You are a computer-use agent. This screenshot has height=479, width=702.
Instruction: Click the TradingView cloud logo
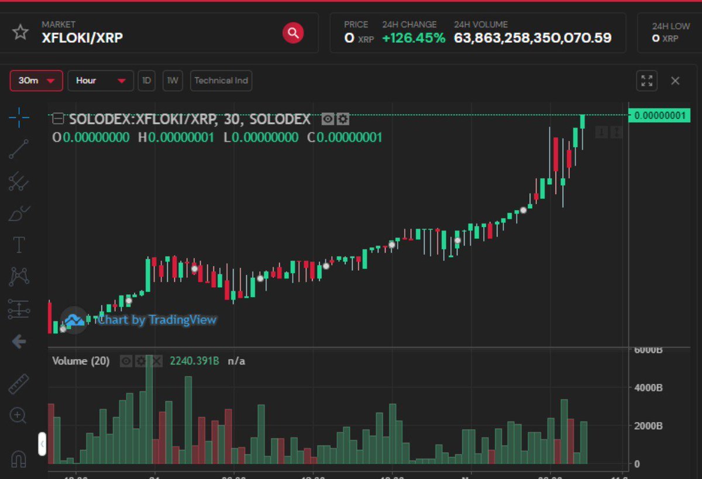click(74, 320)
